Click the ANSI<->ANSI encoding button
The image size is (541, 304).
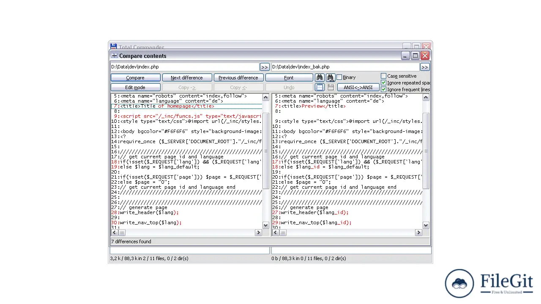click(358, 87)
